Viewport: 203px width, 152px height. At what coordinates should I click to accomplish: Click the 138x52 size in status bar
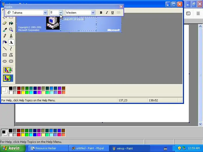153,100
